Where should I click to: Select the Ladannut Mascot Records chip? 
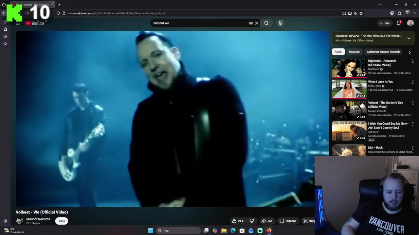pos(383,52)
